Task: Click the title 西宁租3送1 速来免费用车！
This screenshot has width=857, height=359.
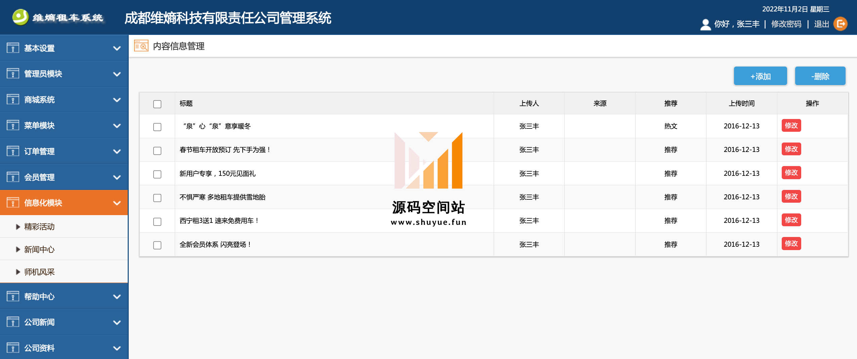Action: pyautogui.click(x=219, y=221)
